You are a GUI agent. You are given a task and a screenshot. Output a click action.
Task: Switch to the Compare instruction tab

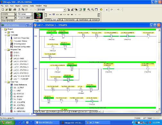pyautogui.click(x=95, y=20)
